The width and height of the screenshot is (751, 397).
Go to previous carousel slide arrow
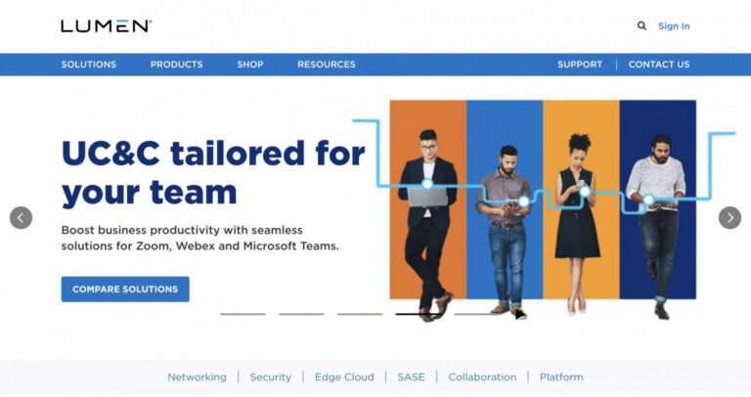(22, 218)
